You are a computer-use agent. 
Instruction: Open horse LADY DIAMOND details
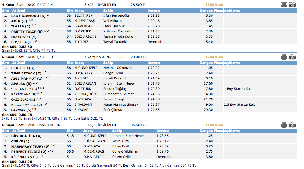[x=25, y=16]
